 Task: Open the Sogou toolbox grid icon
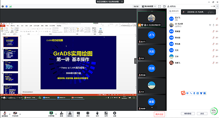click(204, 93)
